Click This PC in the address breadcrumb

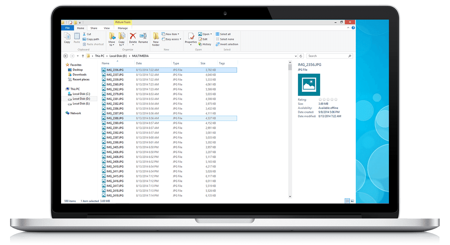[100, 56]
